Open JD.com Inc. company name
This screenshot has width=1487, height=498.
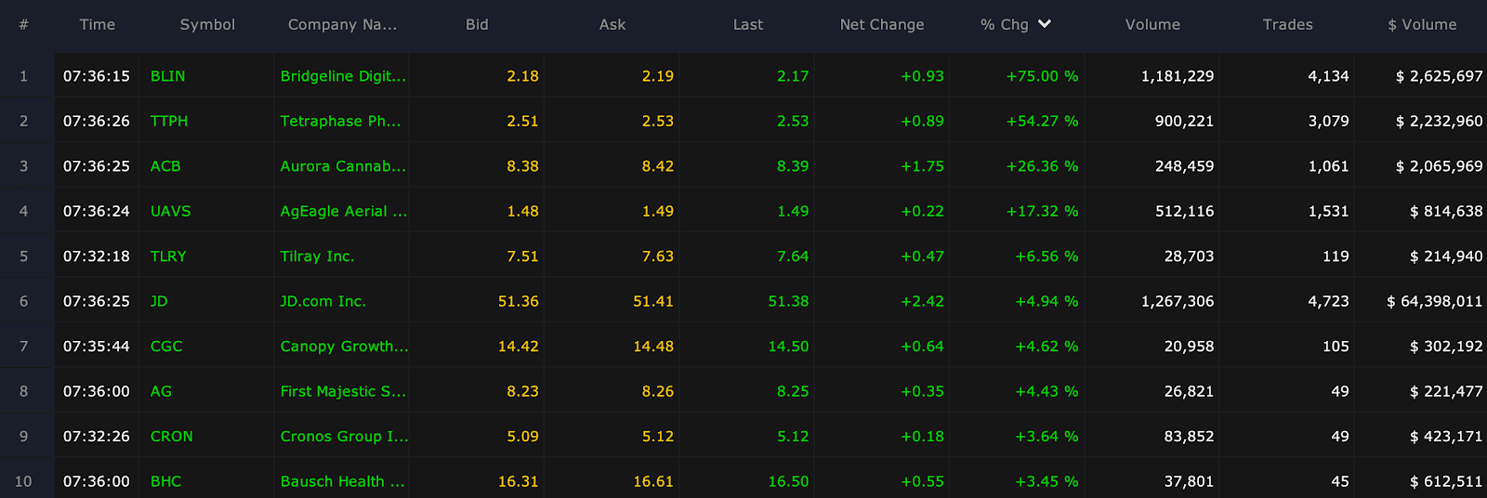click(323, 301)
